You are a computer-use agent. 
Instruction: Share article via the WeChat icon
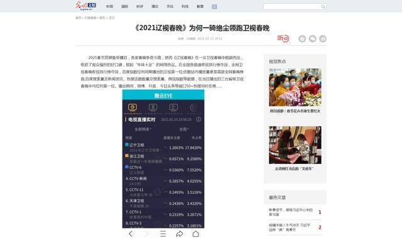[313, 39]
